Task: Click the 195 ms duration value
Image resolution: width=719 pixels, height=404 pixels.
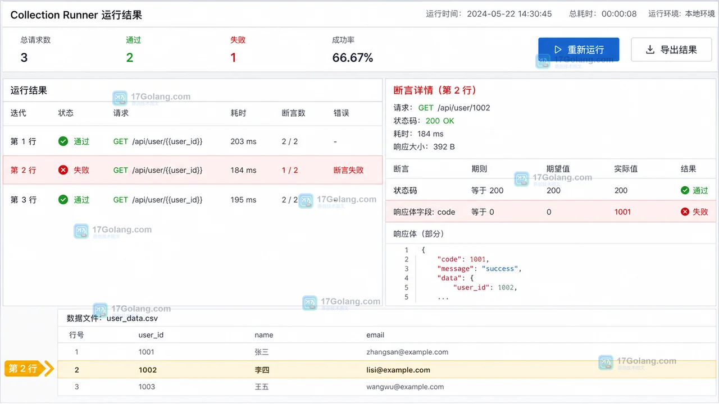Action: [243, 200]
